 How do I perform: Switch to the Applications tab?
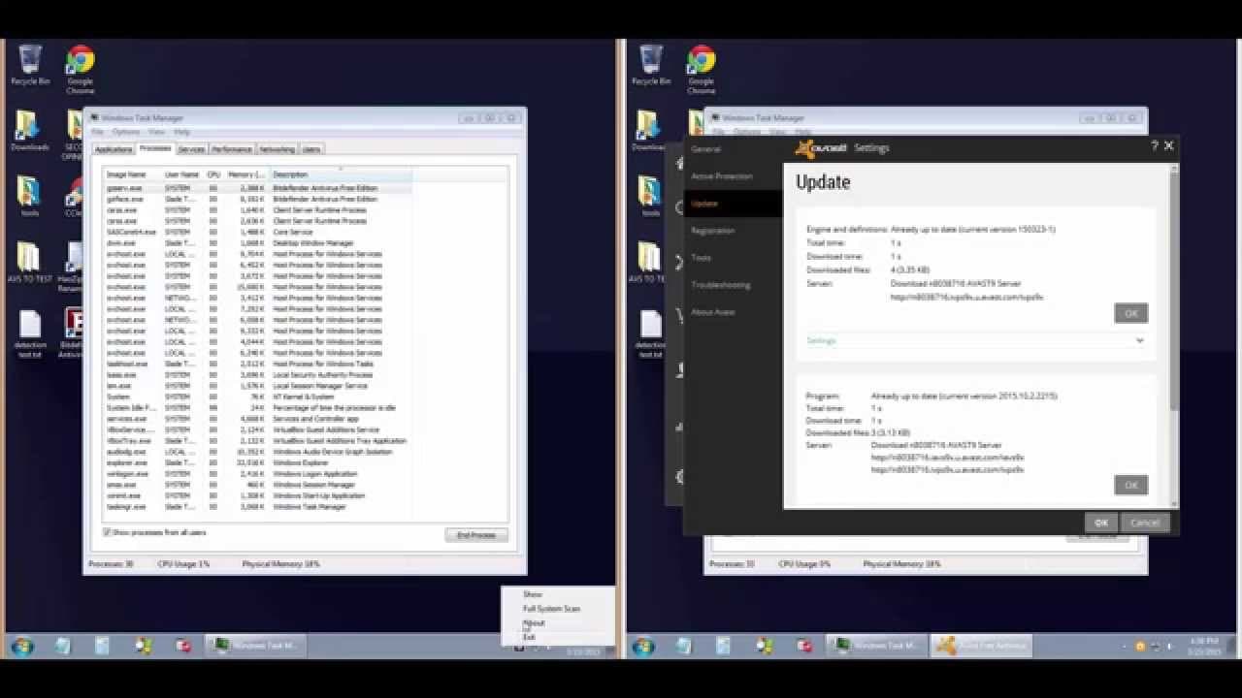(x=114, y=149)
